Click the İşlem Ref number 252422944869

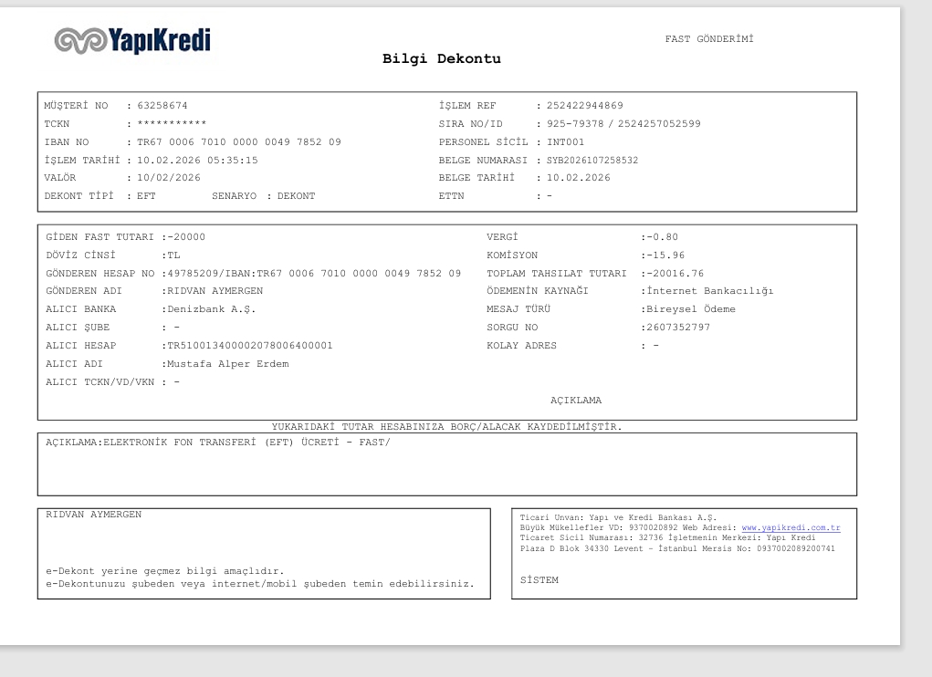(x=585, y=105)
